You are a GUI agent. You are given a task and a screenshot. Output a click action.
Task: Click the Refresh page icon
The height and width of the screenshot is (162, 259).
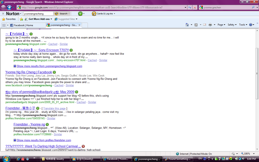click(190, 7)
